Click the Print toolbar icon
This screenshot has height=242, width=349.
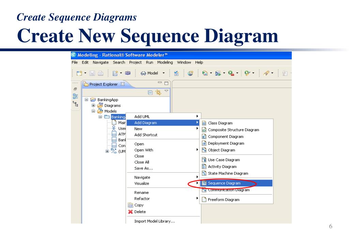point(101,73)
